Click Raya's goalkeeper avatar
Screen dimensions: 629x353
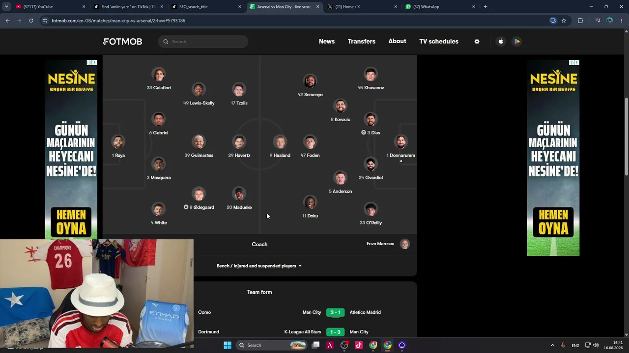pos(118,142)
